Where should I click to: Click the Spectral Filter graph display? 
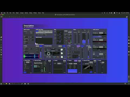coord(88,67)
